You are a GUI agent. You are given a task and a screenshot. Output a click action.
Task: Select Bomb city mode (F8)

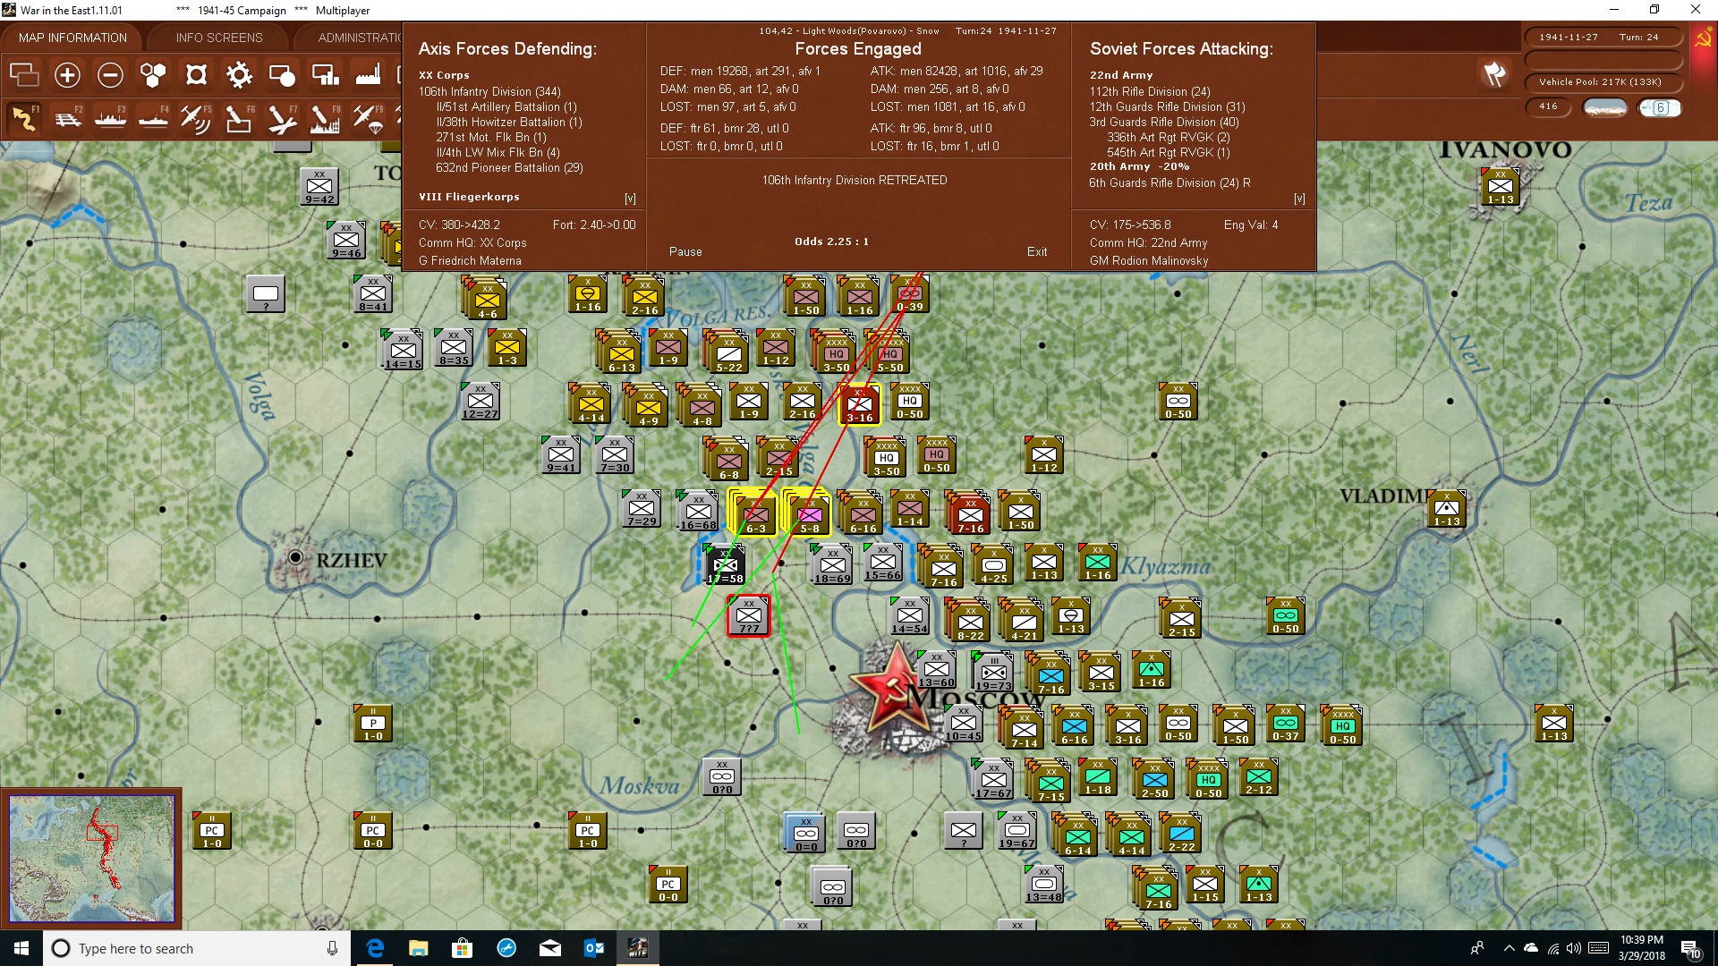click(x=325, y=118)
